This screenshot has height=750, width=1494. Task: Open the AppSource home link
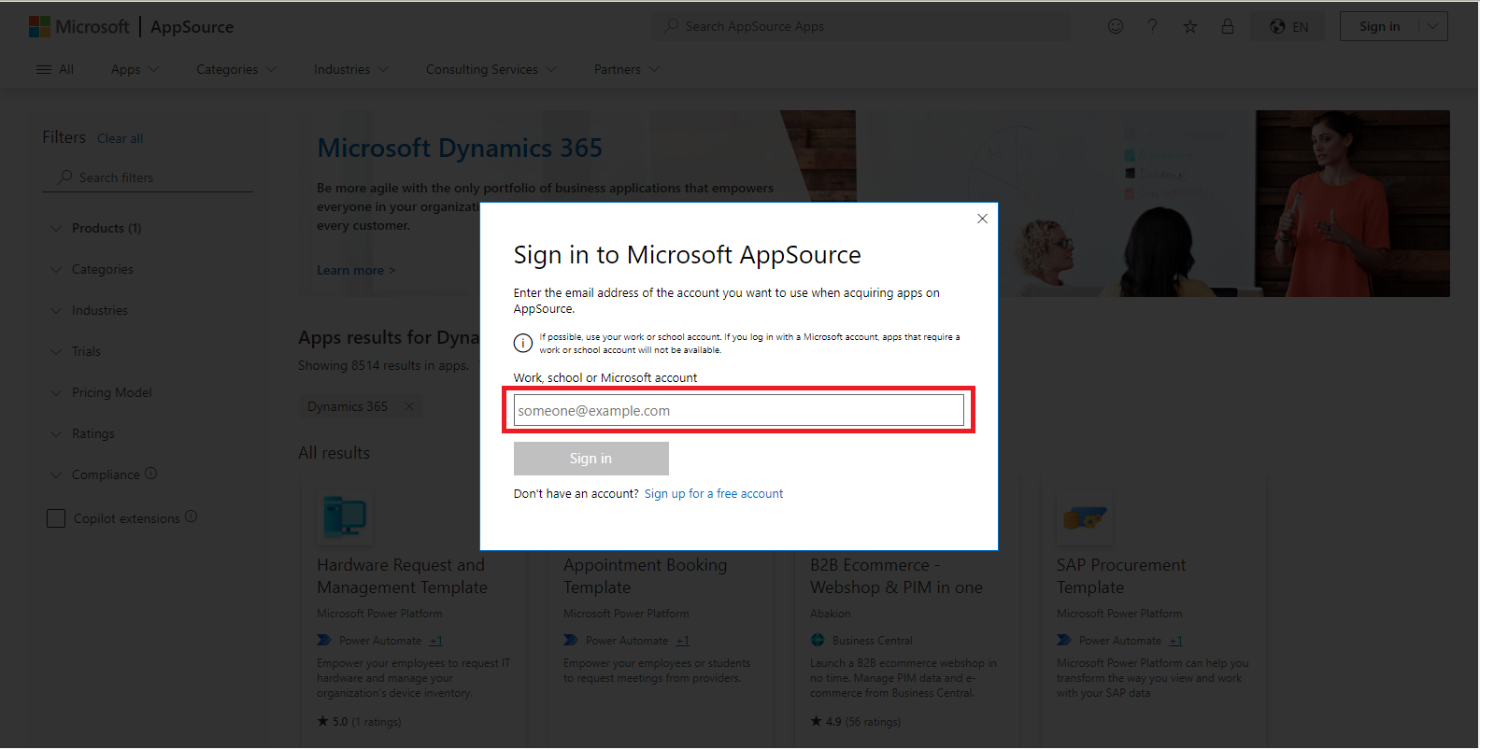pos(192,27)
